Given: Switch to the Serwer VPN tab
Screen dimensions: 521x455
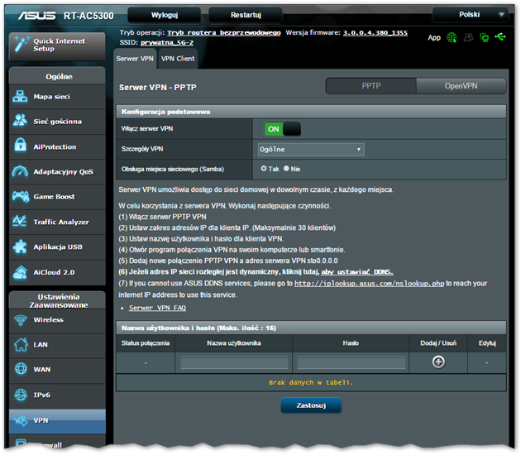Looking at the screenshot, I should click(135, 59).
